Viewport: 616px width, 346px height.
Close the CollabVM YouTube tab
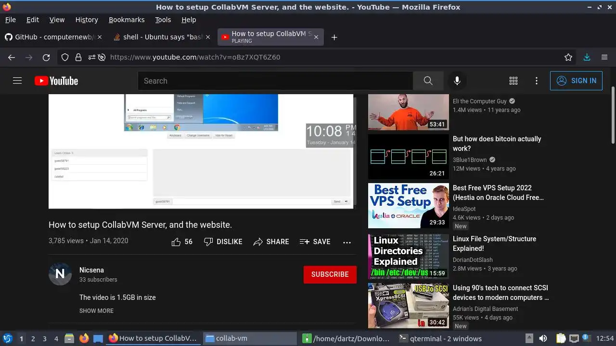316,37
